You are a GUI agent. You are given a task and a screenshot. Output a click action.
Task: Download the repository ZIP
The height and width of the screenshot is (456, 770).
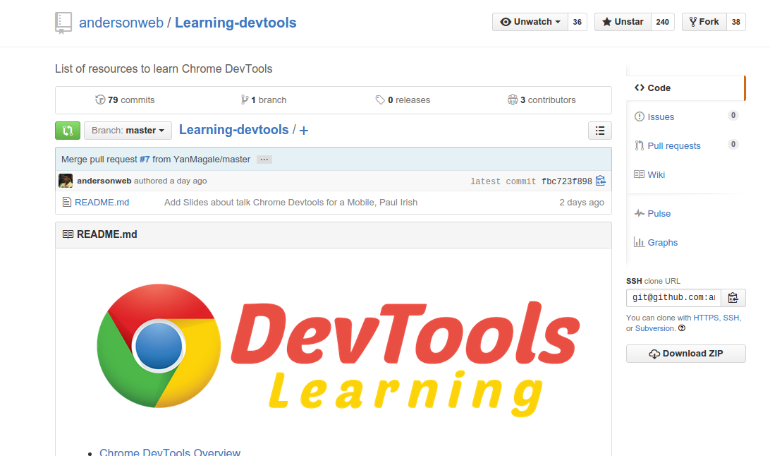[x=686, y=354]
